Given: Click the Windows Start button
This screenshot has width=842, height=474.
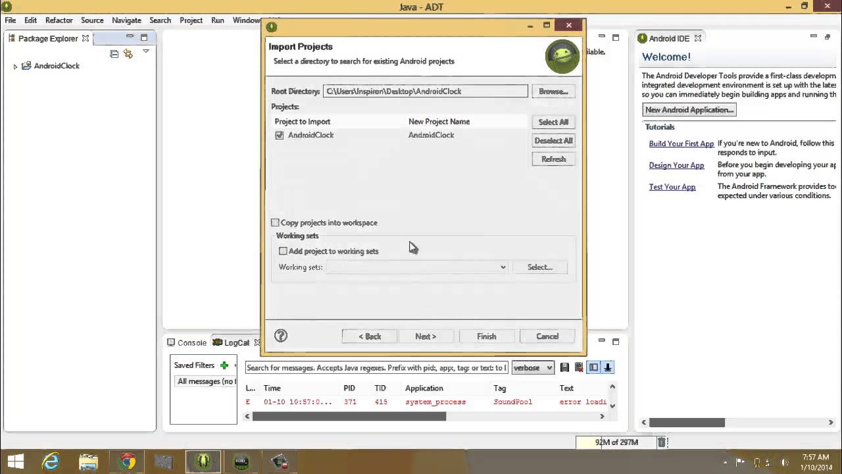Looking at the screenshot, I should click(16, 461).
